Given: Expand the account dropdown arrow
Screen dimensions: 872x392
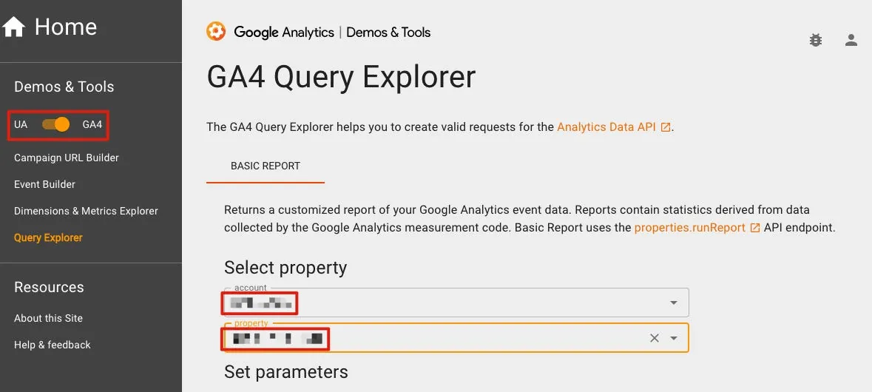Looking at the screenshot, I should 673,303.
